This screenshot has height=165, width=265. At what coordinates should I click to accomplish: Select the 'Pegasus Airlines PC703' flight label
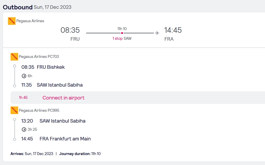click(x=39, y=57)
